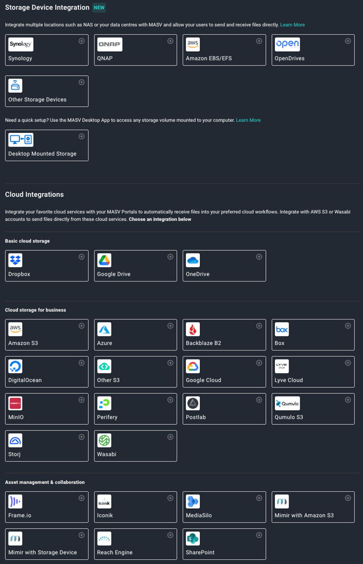The image size is (363, 564).
Task: Click the MinIO red logo icon
Action: (15, 403)
